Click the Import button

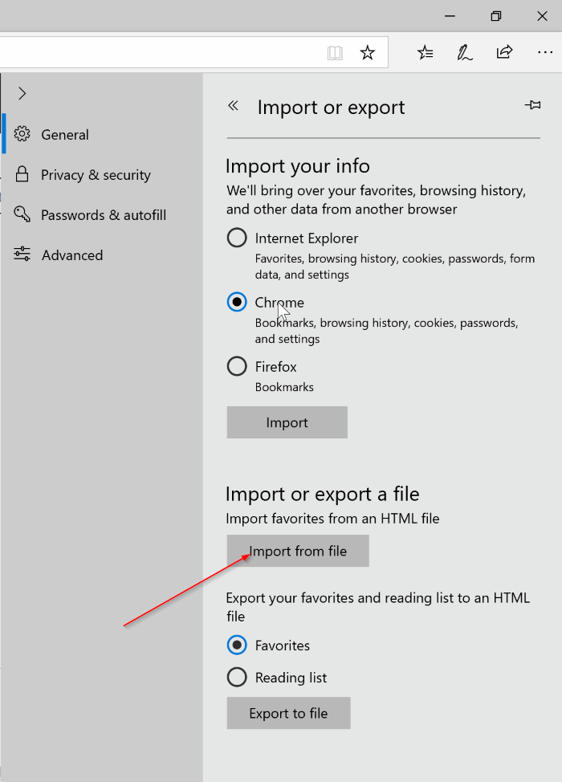tap(287, 422)
